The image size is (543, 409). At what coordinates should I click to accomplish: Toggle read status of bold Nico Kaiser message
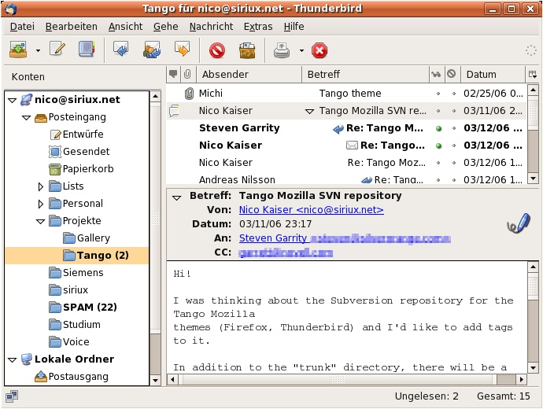point(439,146)
